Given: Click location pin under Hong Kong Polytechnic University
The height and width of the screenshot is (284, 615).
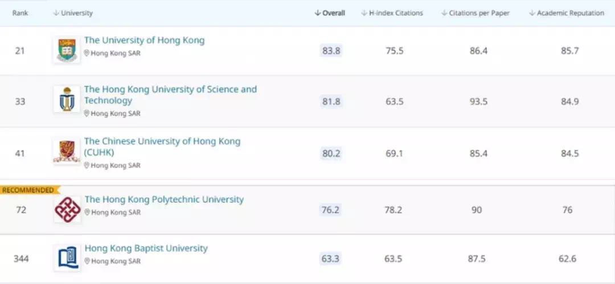Looking at the screenshot, I should point(87,212).
